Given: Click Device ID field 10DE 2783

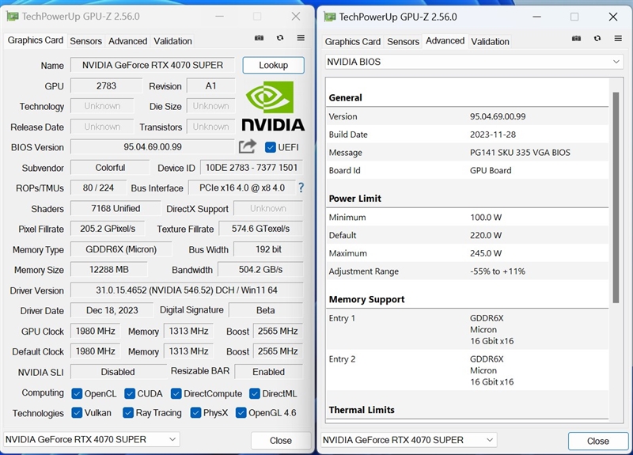Looking at the screenshot, I should [x=252, y=168].
